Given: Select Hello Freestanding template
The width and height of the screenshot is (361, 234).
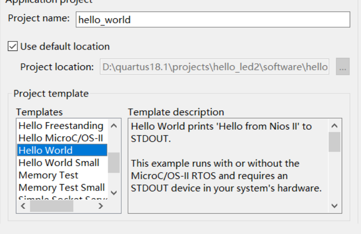Looking at the screenshot, I should click(x=61, y=126).
